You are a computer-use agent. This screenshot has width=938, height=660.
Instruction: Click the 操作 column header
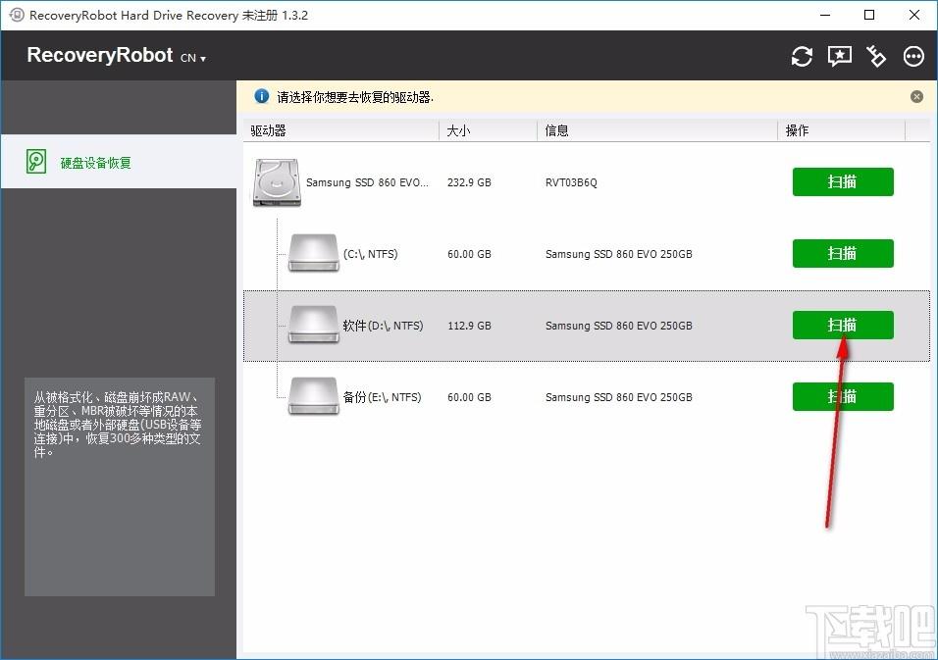842,130
